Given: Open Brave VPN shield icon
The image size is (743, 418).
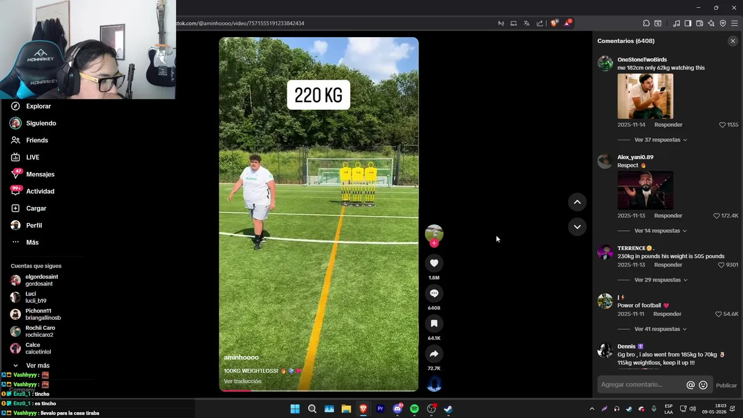Looking at the screenshot, I should point(723,23).
